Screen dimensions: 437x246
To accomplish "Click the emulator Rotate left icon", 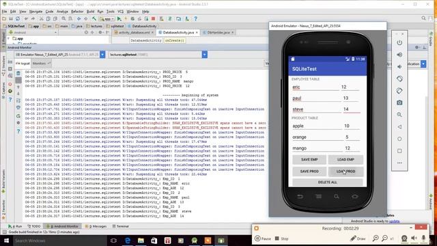I will click(x=399, y=79).
